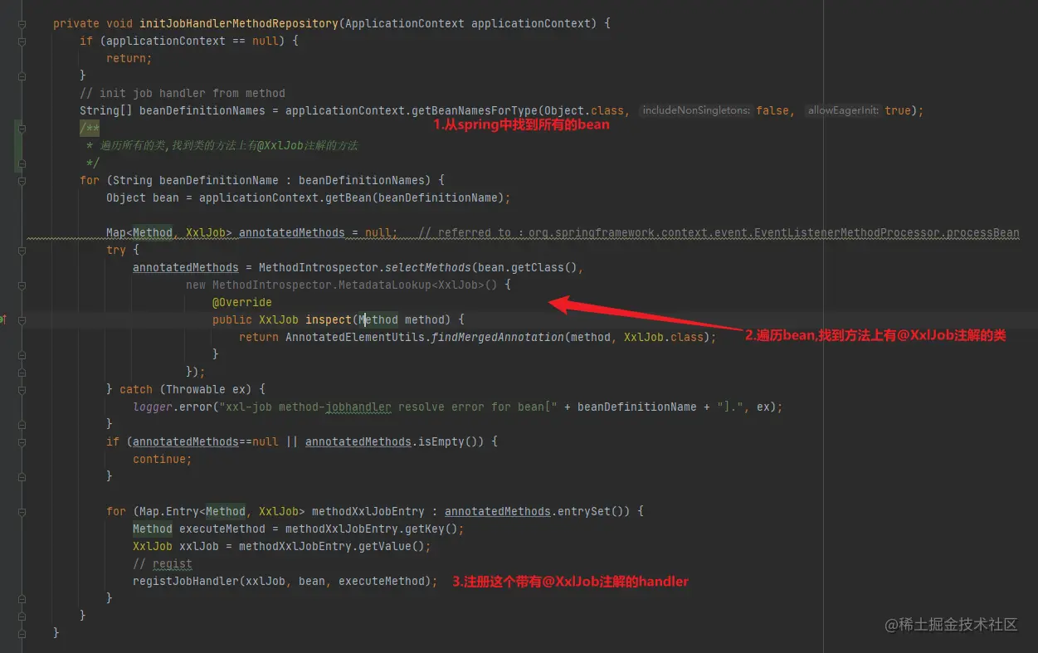Click 'getKey' method call

coord(425,529)
